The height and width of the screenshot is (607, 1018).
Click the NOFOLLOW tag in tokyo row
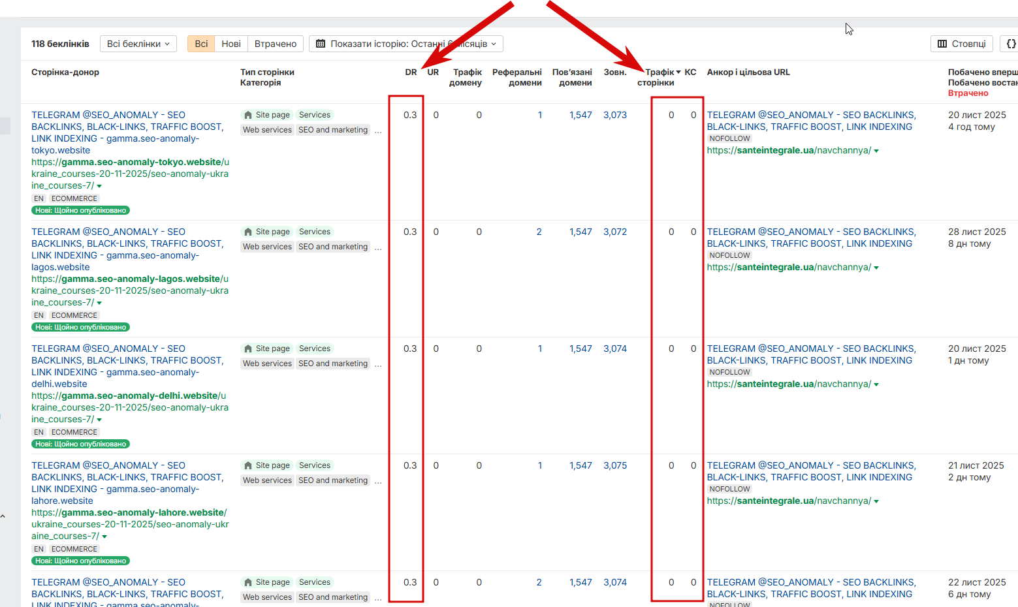coord(729,138)
